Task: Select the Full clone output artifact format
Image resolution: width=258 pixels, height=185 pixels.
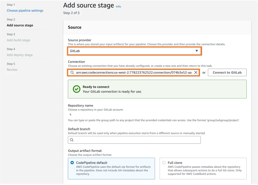Action: tap(164, 163)
